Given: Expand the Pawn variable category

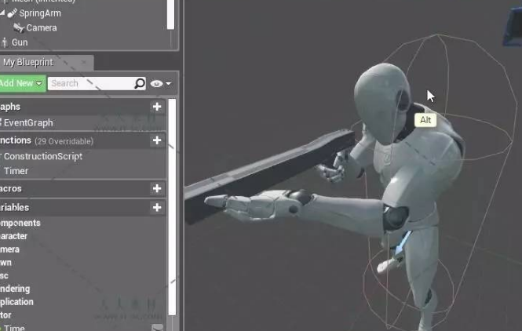Looking at the screenshot, I should click(x=5, y=263).
